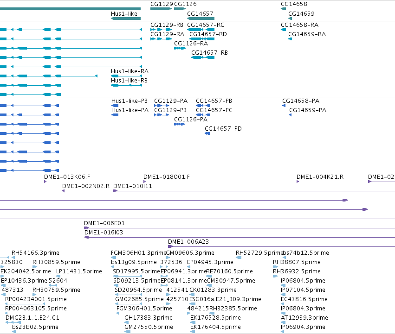Screen dimensions: 395x334
Task: Select the CG1126 gene glyph
Action: pyautogui.click(x=180, y=9)
